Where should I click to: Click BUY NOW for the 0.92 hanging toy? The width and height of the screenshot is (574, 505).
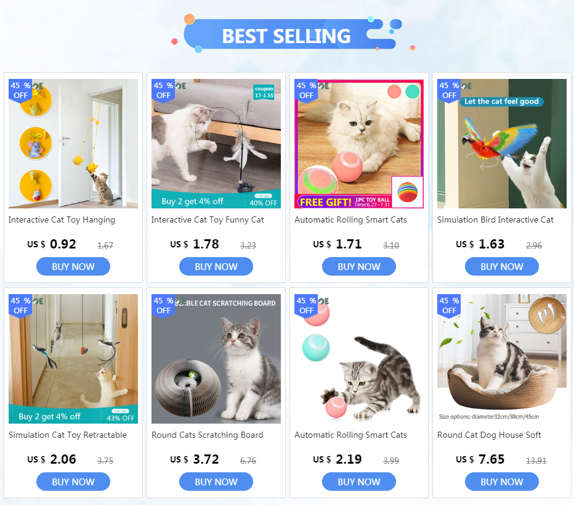pyautogui.click(x=73, y=266)
